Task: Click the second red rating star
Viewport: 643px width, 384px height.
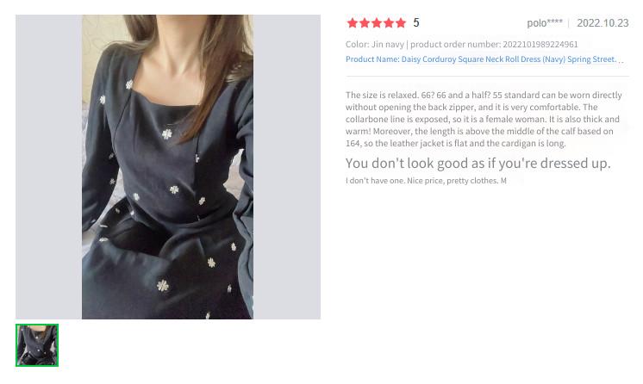Action: 364,23
